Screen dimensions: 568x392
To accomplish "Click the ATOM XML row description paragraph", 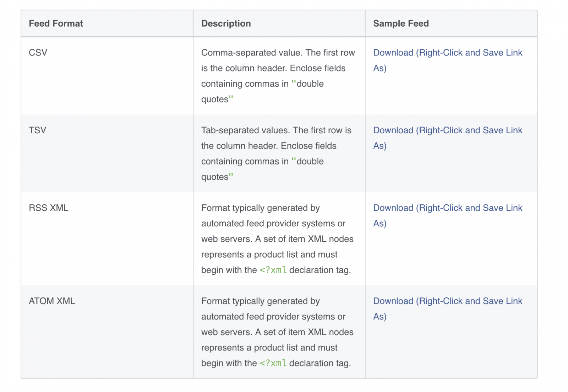I will [277, 332].
